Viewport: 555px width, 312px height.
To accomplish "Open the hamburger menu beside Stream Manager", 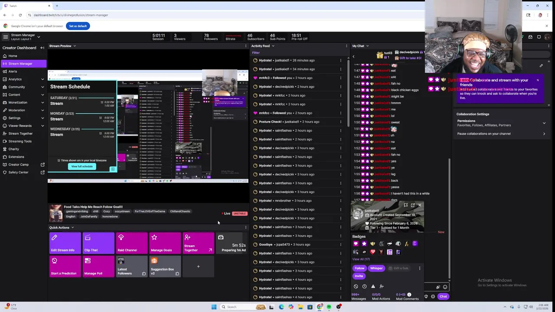I will coord(5,37).
